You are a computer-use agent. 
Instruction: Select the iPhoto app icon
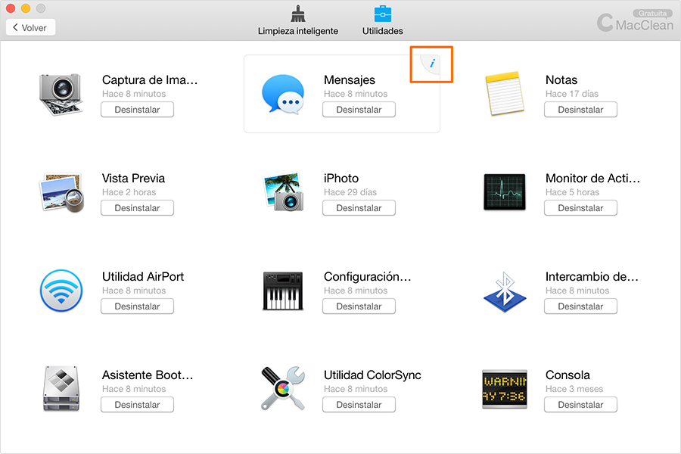click(283, 192)
